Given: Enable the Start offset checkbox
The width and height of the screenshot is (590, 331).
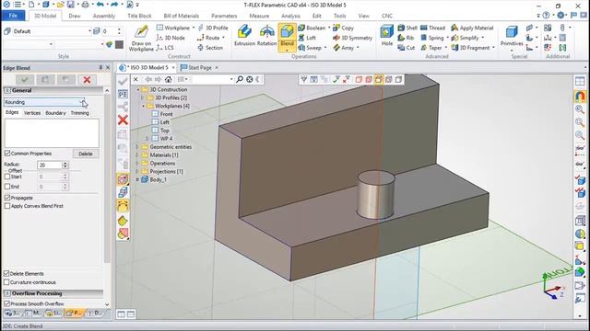Looking at the screenshot, I should coord(7,177).
